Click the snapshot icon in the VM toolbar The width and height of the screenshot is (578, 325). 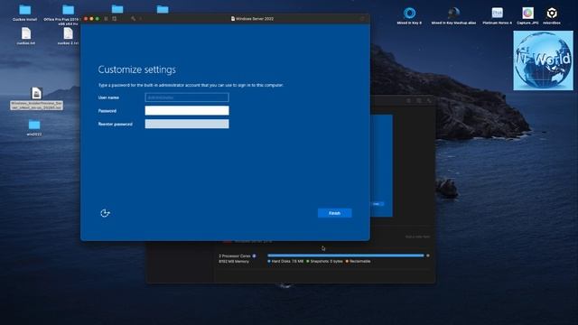(x=115, y=18)
